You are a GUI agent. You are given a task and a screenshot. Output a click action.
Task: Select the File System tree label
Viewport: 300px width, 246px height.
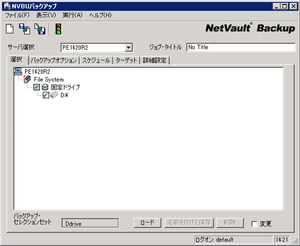coord(49,79)
